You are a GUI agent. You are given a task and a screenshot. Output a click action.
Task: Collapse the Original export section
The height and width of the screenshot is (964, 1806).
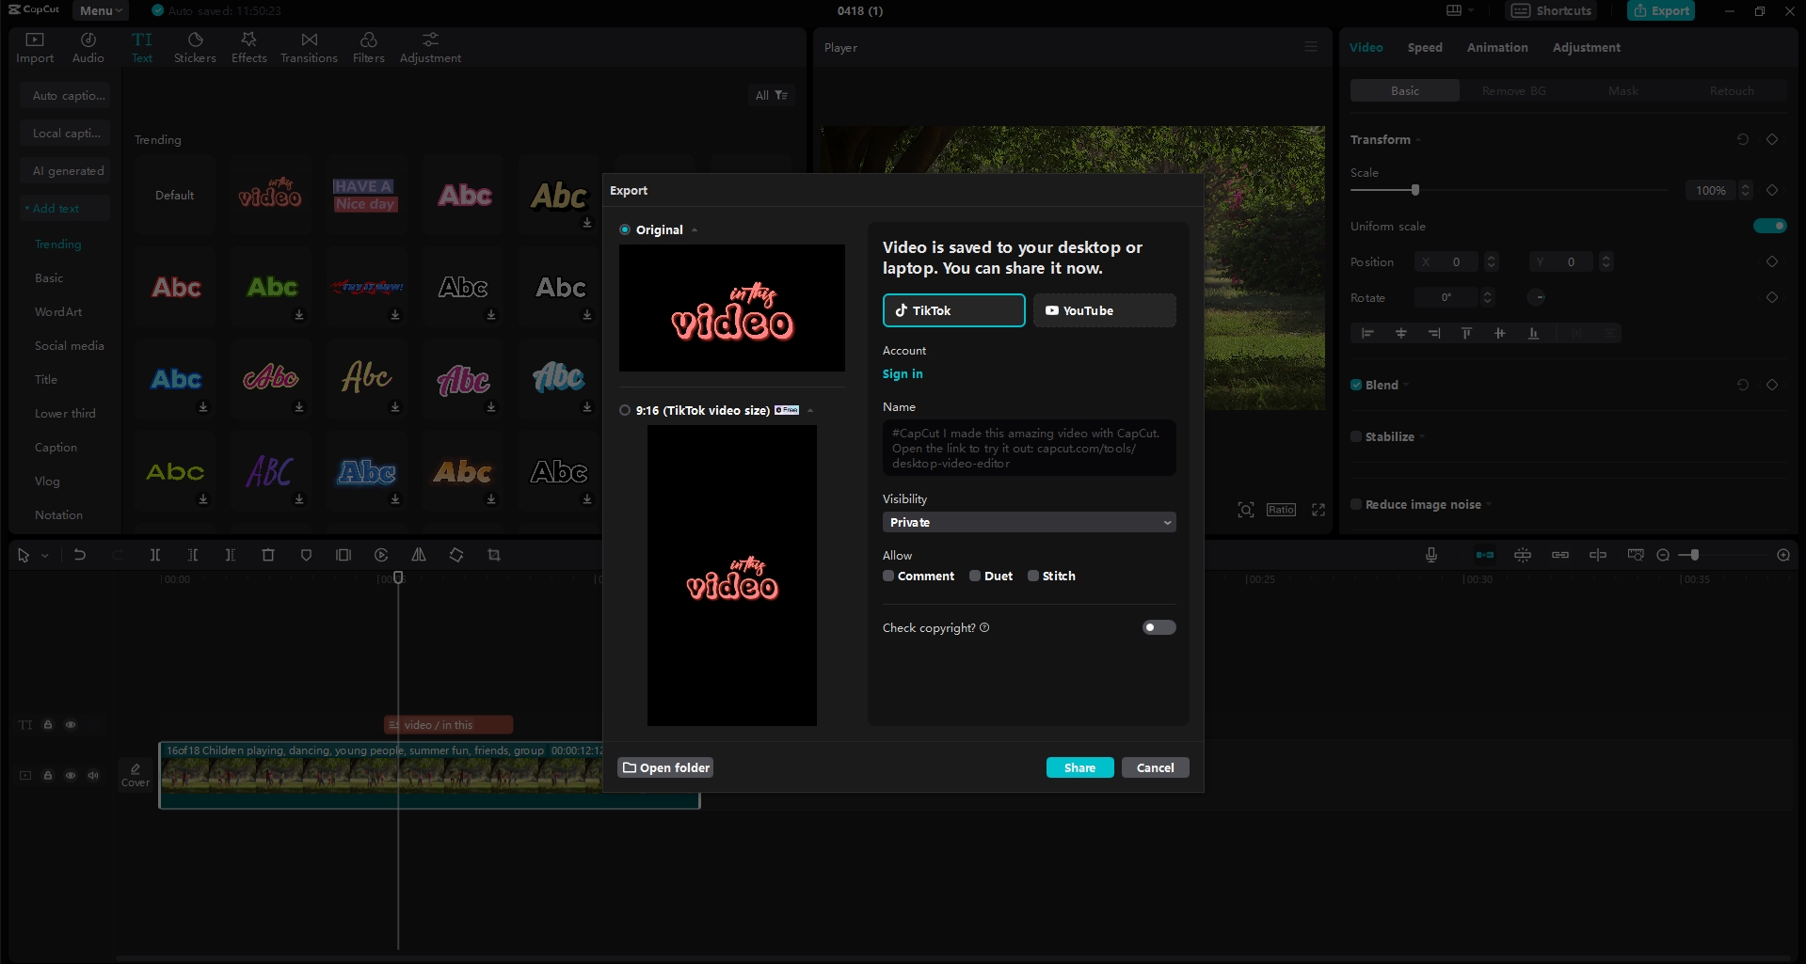694,229
